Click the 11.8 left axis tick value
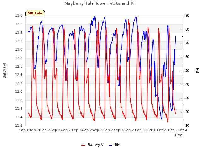This screenshot has width=202, height=151. point(19,100)
